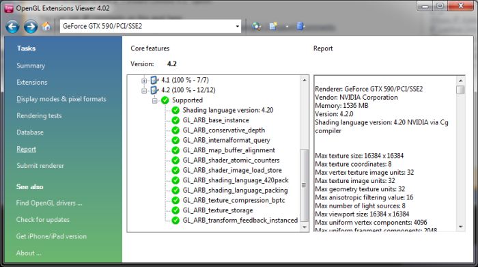
Task: Open Get iPhone/iPad version link
Action: (51, 236)
